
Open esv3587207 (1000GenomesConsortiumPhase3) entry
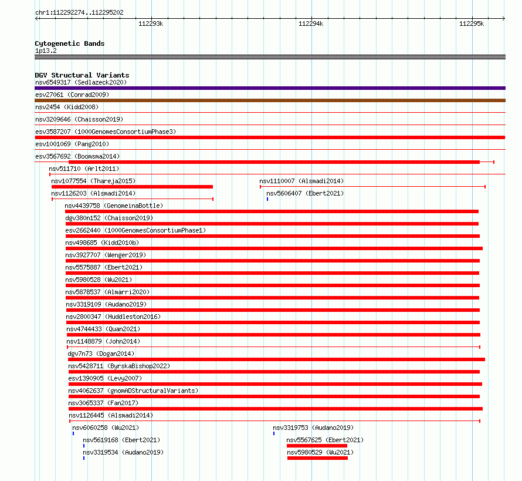[x=106, y=132]
